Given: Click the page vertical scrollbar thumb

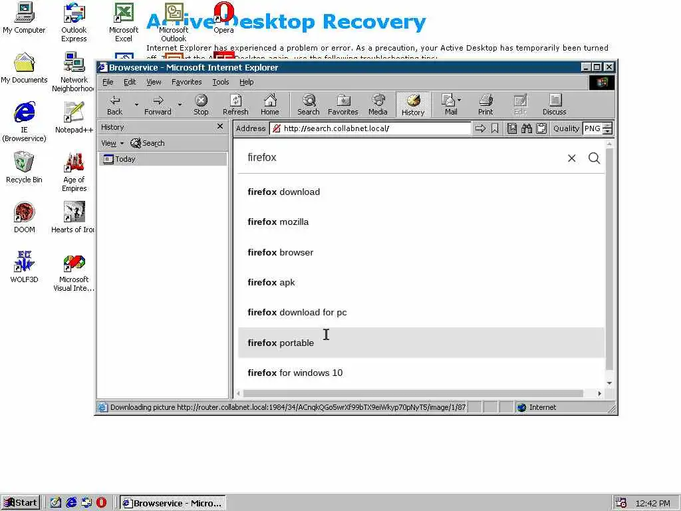Looking at the screenshot, I should (609, 259).
